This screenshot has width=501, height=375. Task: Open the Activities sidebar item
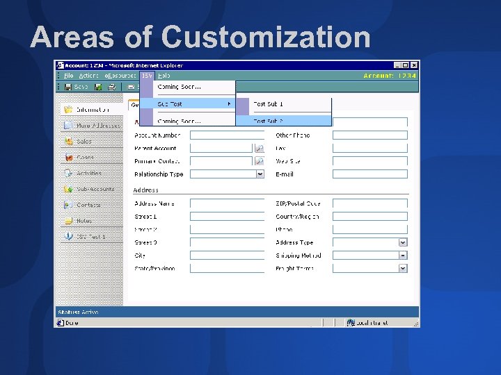pyautogui.click(x=92, y=173)
